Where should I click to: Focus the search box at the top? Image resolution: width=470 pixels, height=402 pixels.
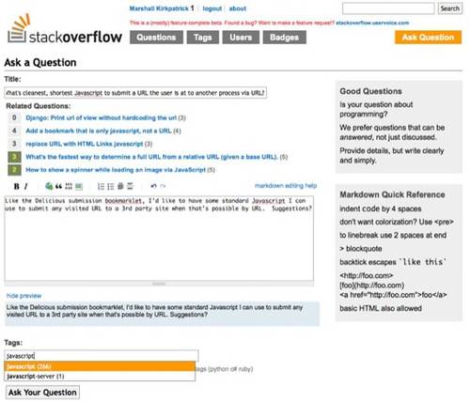pos(388,8)
